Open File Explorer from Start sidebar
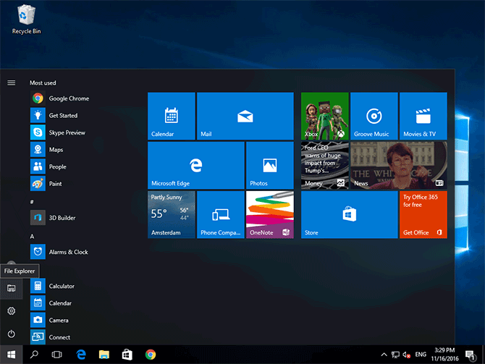The width and height of the screenshot is (485, 364). [12, 288]
